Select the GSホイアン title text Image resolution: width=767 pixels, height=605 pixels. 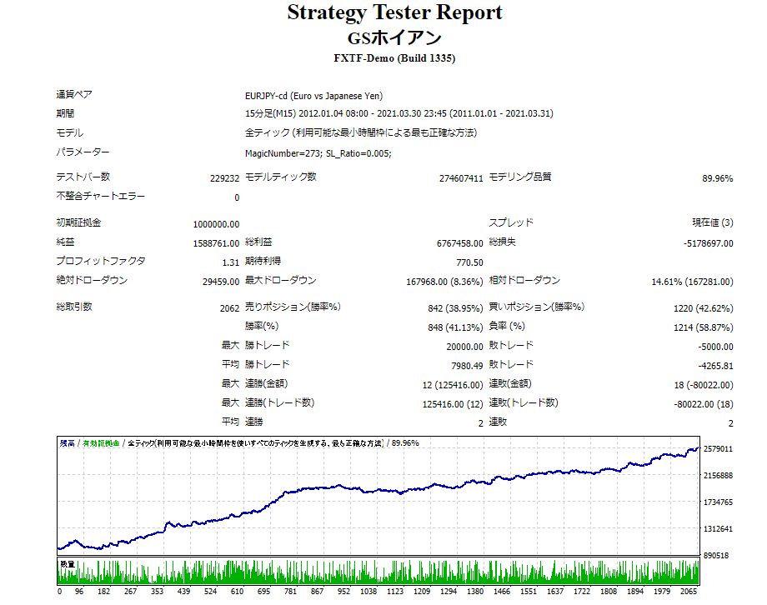[394, 37]
